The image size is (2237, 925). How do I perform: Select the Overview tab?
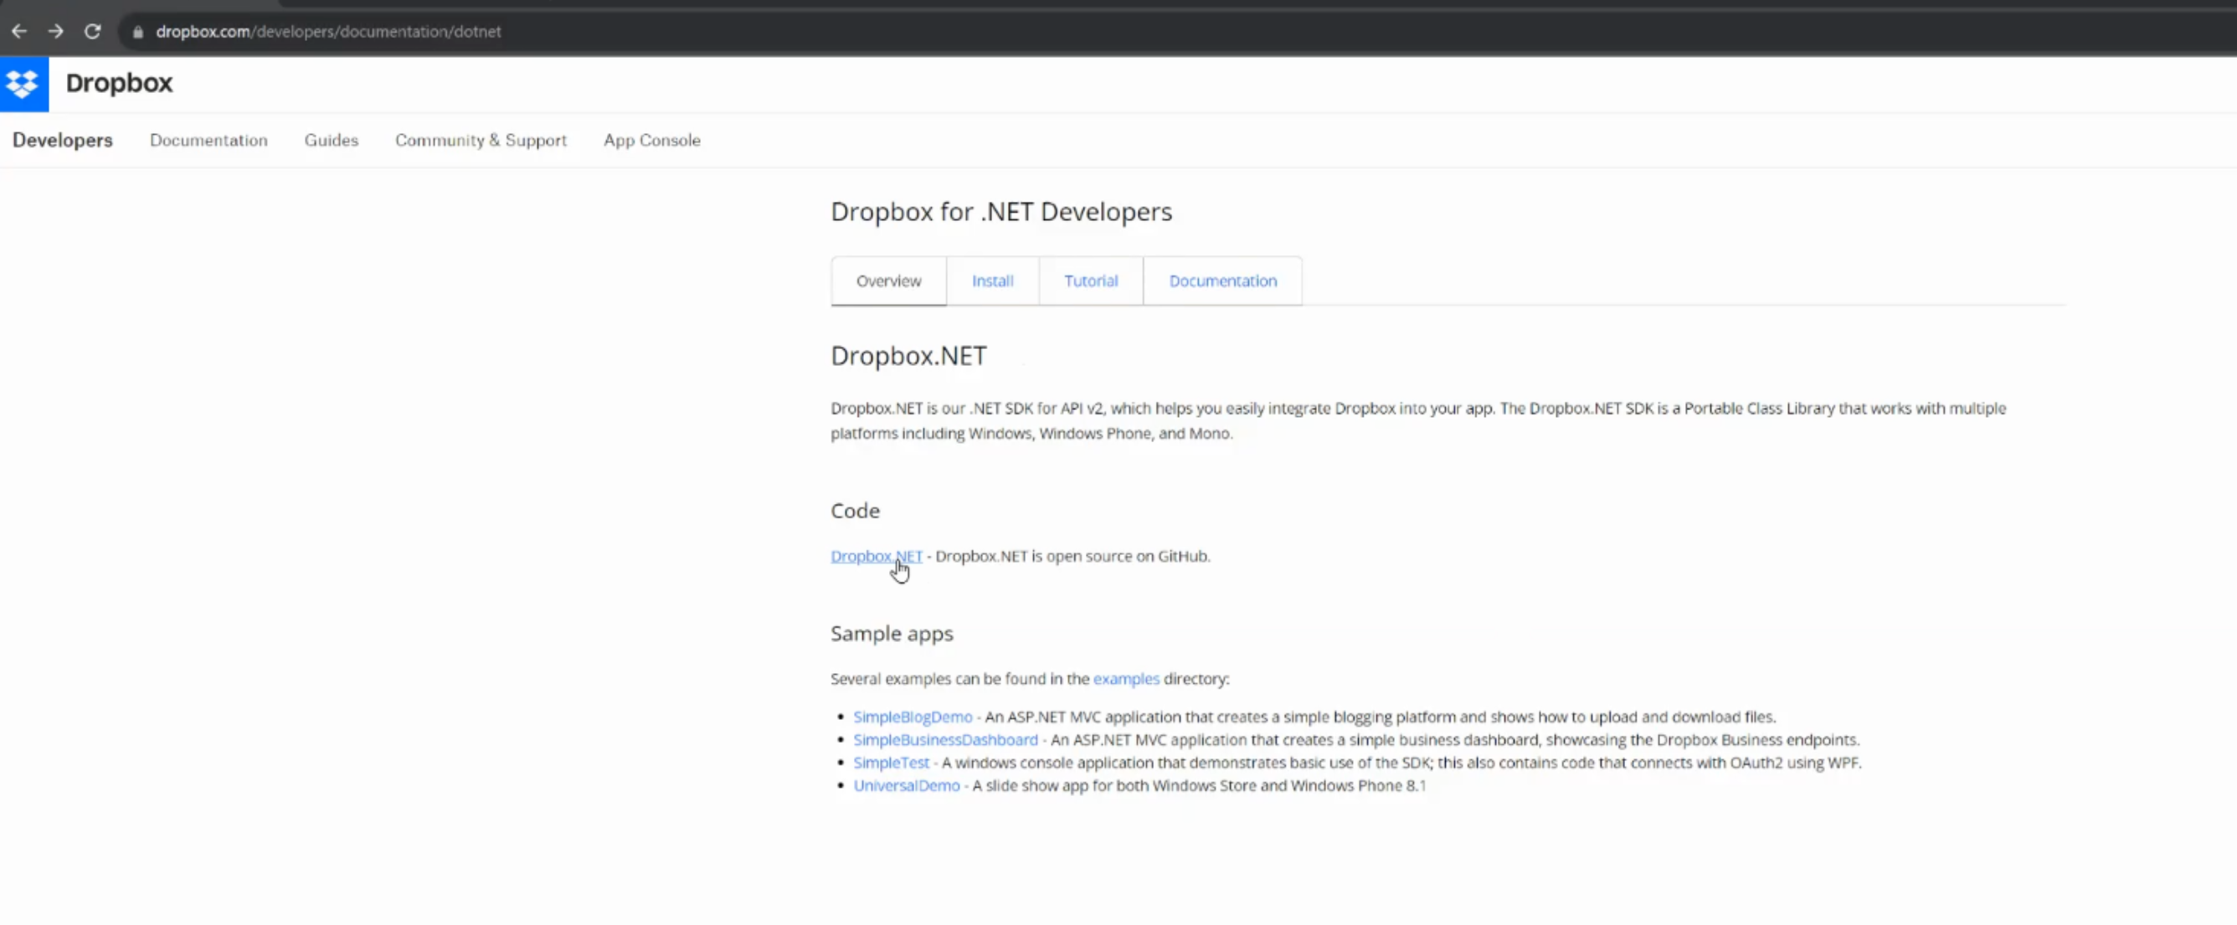pos(888,280)
